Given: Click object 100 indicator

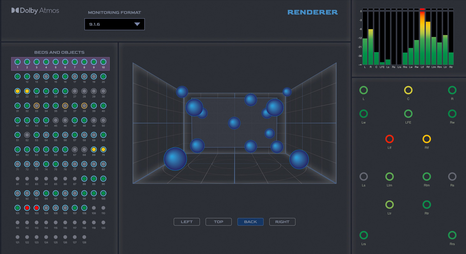Looking at the screenshot, I should pos(103,193).
